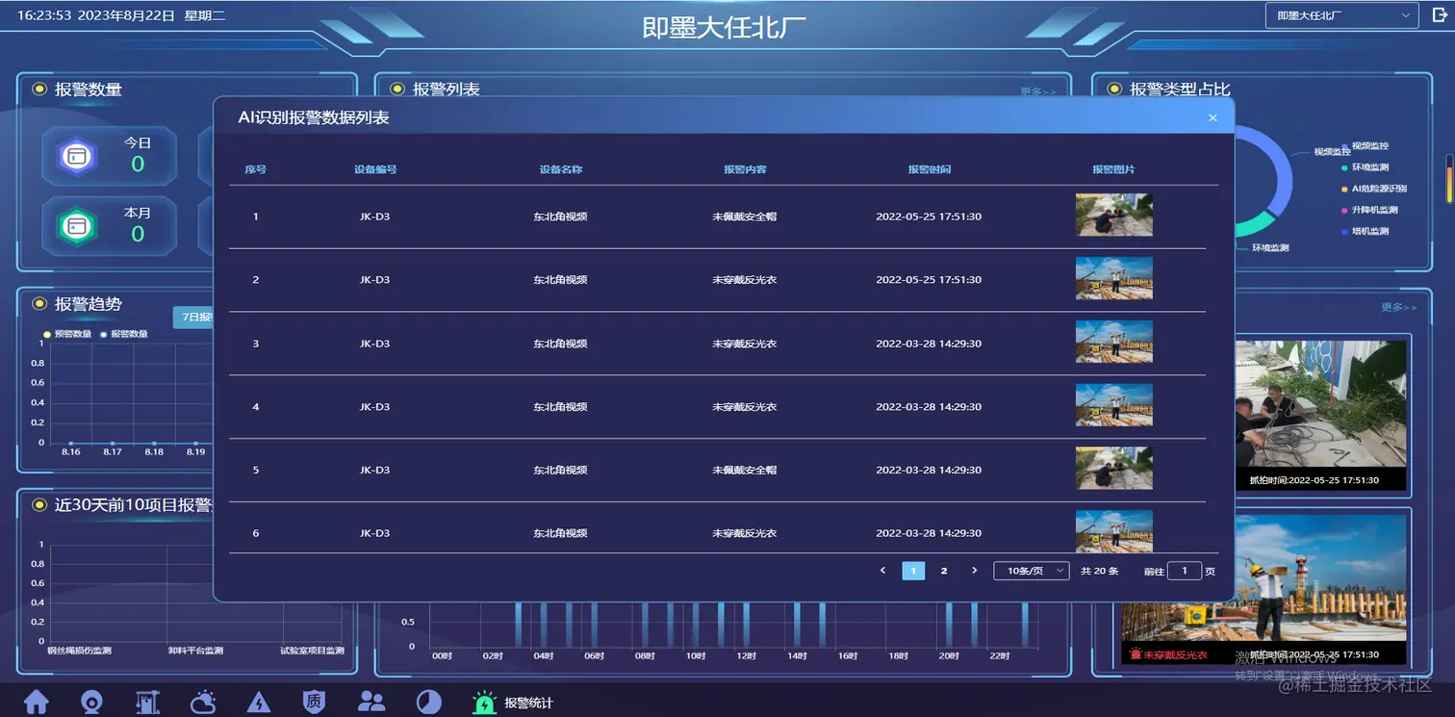Open the quality (质) shield icon
This screenshot has height=717, width=1455.
(314, 702)
